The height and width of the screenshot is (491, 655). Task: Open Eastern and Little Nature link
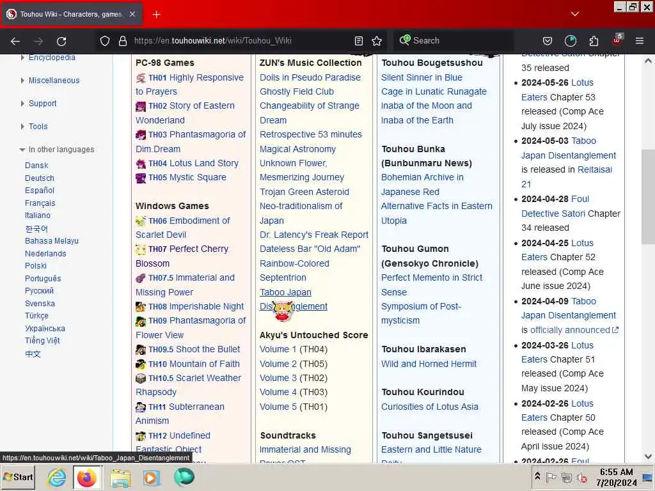tap(432, 450)
